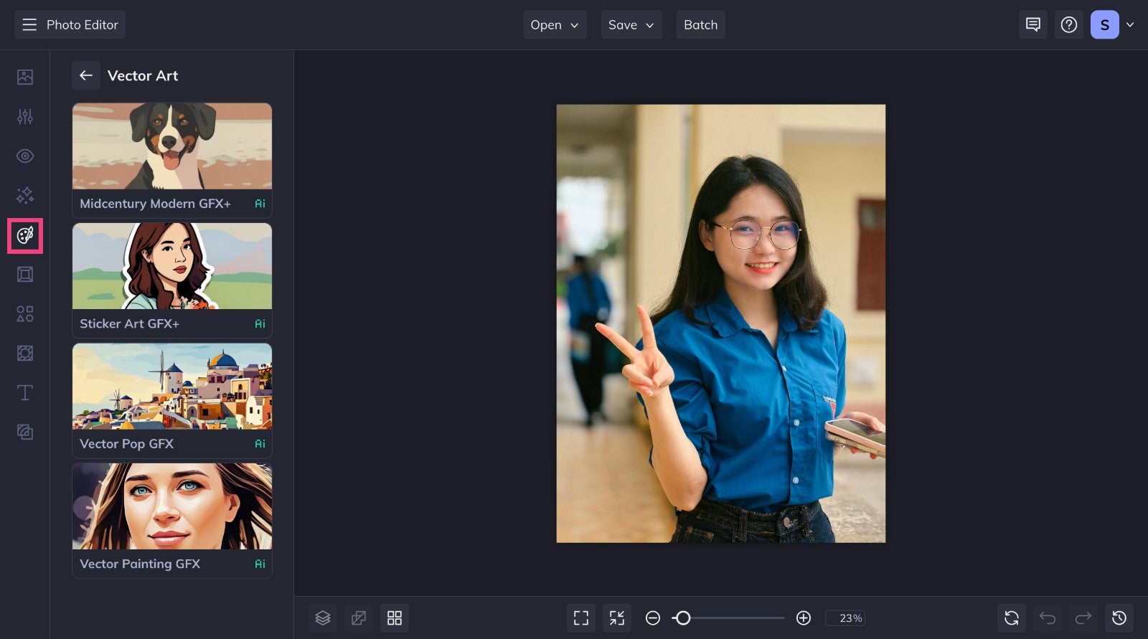Open the Touch Up eye icon
Viewport: 1148px width, 639px height.
coord(25,156)
